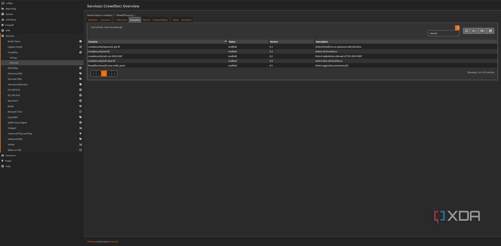This screenshot has height=246, width=501.
Task: Click the Unbound DNS tags icon
Action: 80,139
